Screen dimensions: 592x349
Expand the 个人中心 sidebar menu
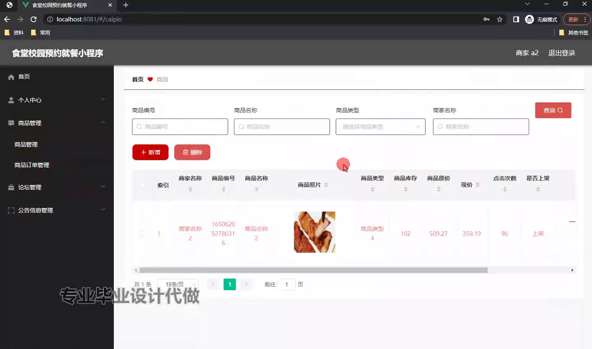[57, 100]
